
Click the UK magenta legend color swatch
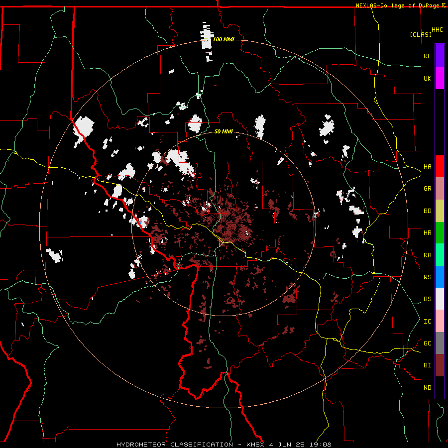[x=440, y=78]
